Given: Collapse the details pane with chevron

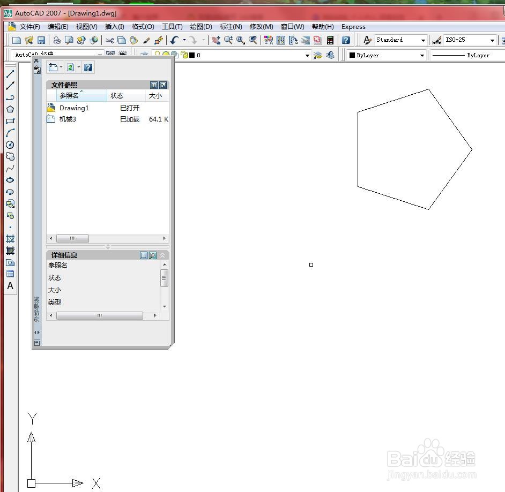Looking at the screenshot, I should point(162,255).
